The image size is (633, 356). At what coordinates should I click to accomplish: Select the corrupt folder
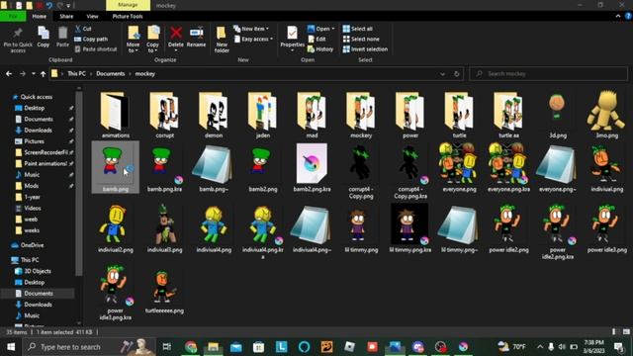point(165,116)
